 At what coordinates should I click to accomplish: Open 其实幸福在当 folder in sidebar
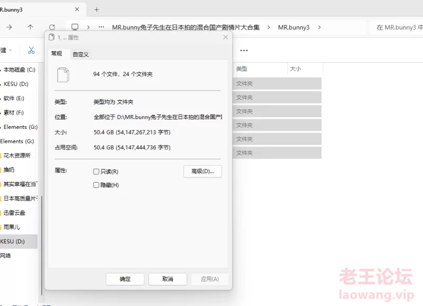[20, 184]
